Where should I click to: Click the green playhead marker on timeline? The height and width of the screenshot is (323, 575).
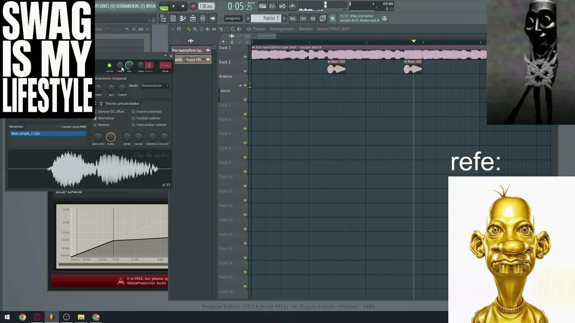click(x=414, y=41)
